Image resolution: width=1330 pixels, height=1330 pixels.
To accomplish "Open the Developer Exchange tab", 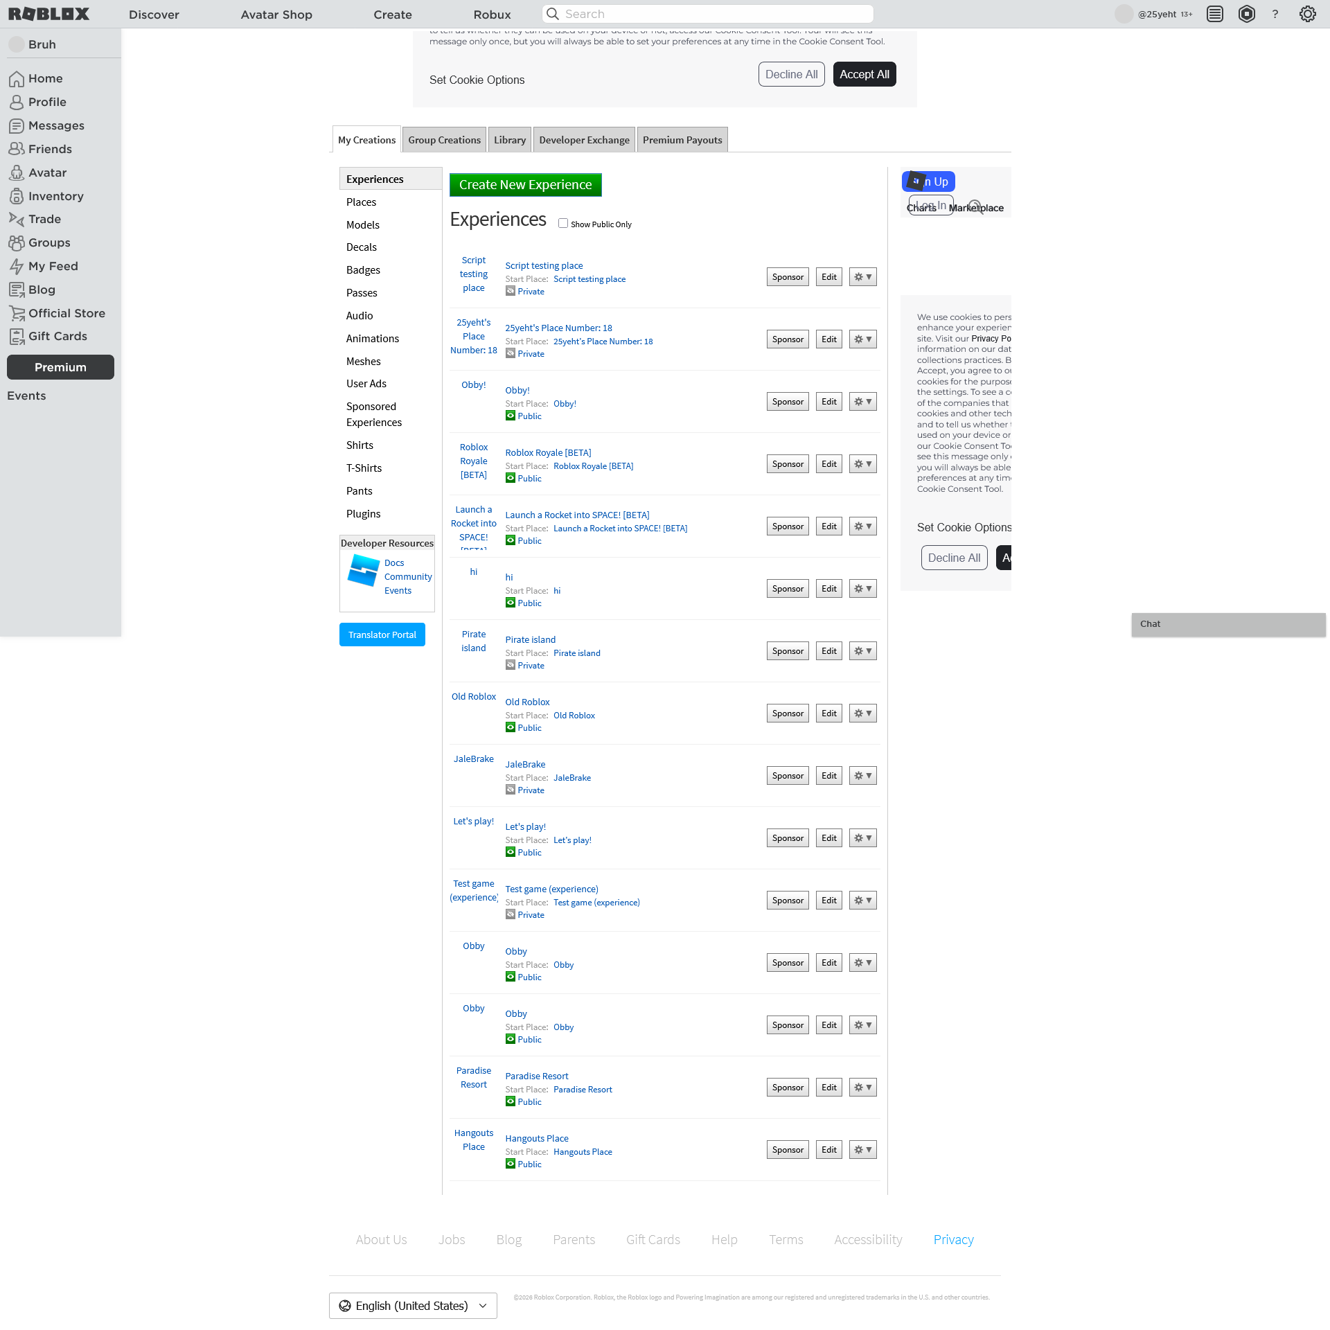I will pos(584,140).
